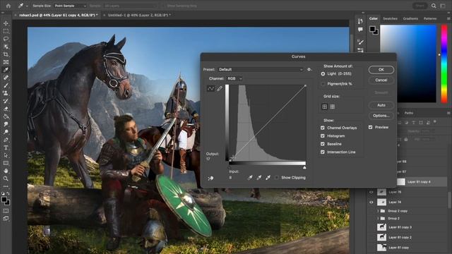The image size is (452, 254).
Task: Open the Layers panel options menu
Action: point(448,113)
